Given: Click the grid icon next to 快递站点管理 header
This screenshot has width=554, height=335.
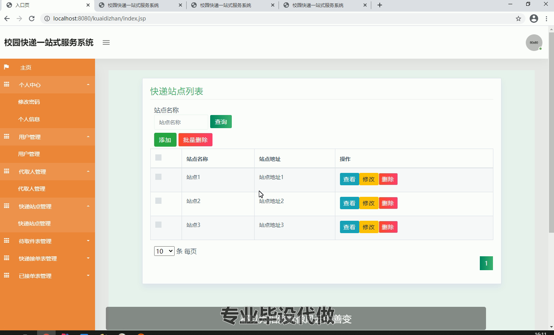Looking at the screenshot, I should point(7,206).
